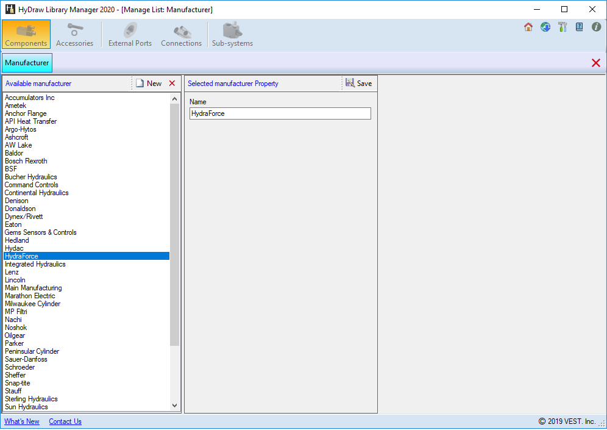Create a New manufacturer
607x430 pixels.
click(149, 84)
